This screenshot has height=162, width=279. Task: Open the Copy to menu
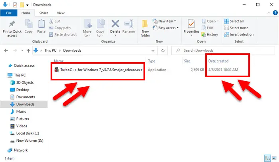click(100, 28)
